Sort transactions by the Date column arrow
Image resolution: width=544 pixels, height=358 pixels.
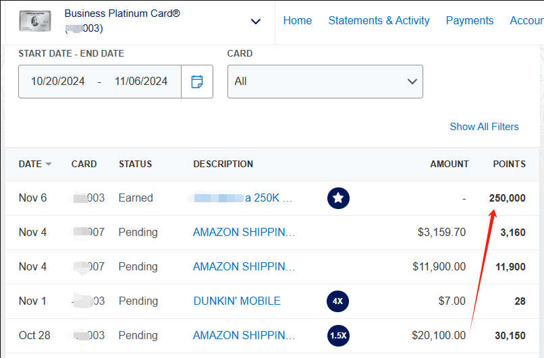(x=49, y=165)
